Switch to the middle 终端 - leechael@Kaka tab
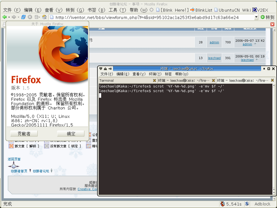The height and width of the screenshot is (208, 277). click(184, 80)
